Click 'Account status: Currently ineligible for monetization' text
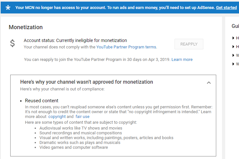 coord(75,40)
